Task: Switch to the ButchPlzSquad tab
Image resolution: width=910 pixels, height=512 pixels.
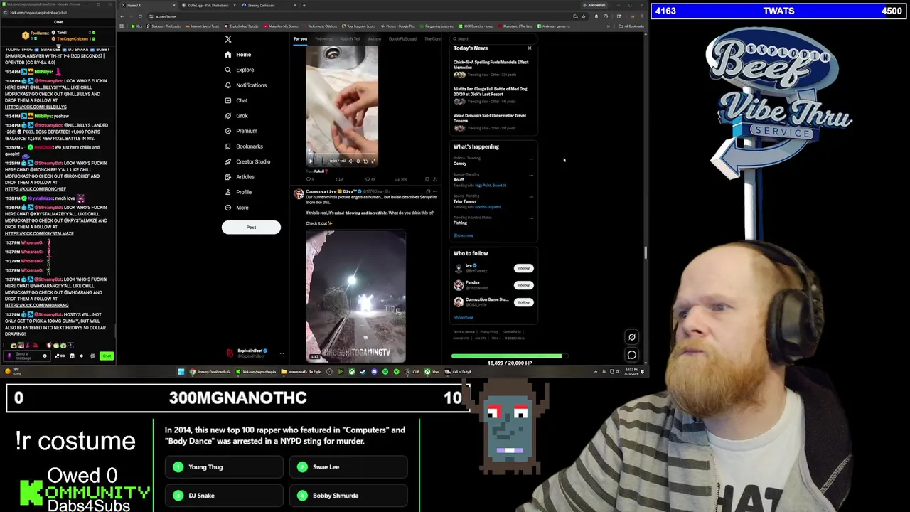Action: tap(402, 39)
